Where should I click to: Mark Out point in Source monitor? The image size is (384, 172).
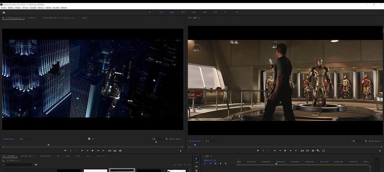[76, 150]
